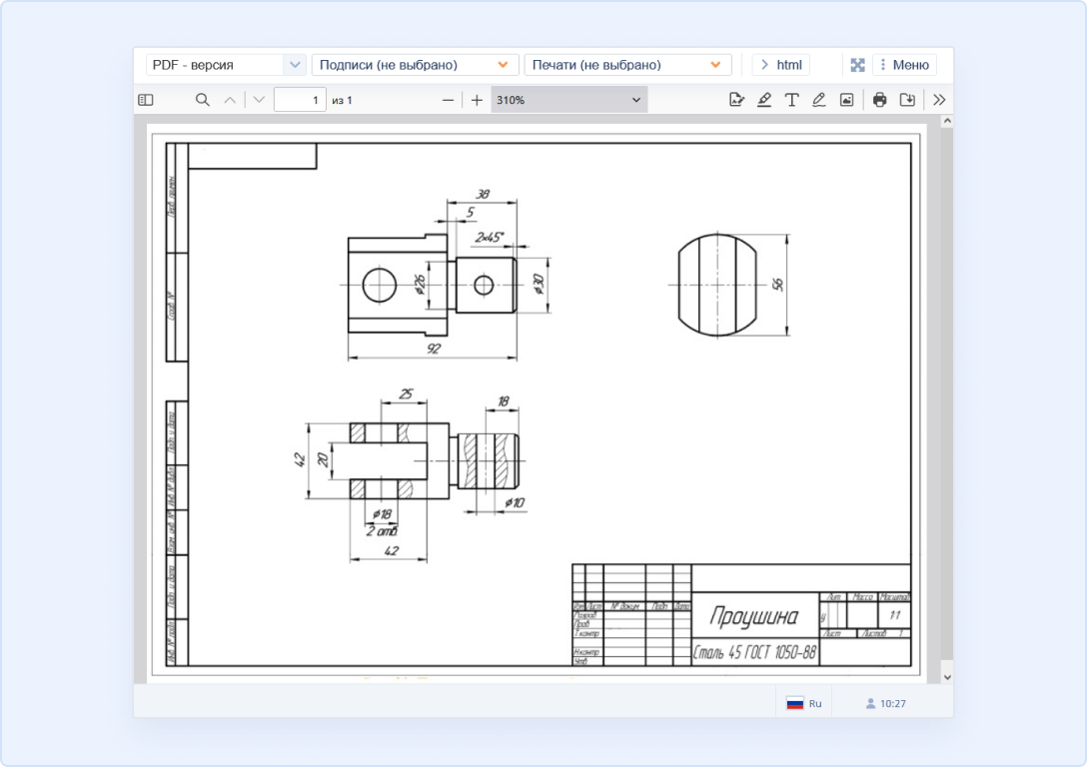Viewport: 1087px width, 767px height.
Task: Open the Меню menu
Action: pyautogui.click(x=904, y=65)
